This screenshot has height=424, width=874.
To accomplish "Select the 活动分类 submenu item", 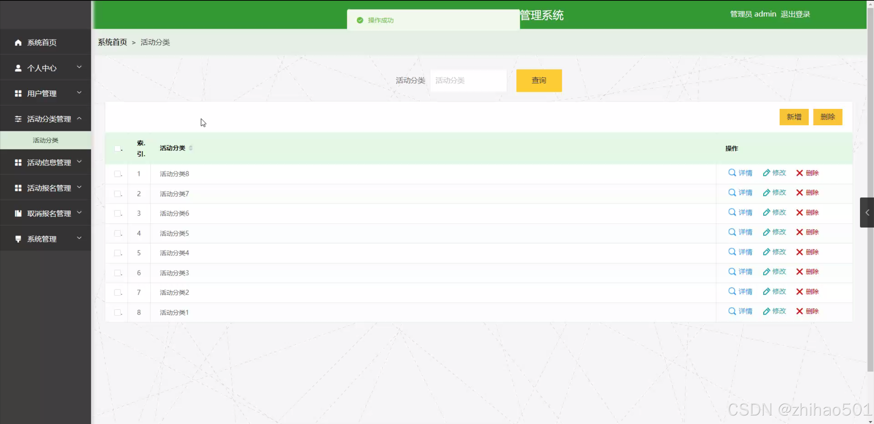I will click(x=45, y=141).
